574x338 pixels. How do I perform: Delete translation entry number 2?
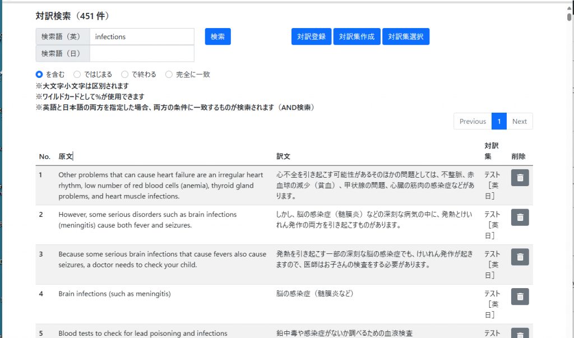(x=520, y=217)
